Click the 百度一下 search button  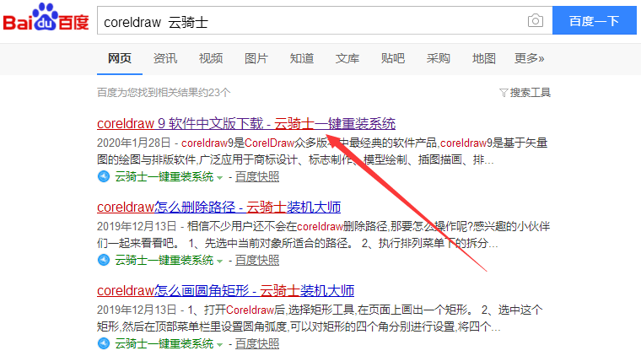coord(595,20)
